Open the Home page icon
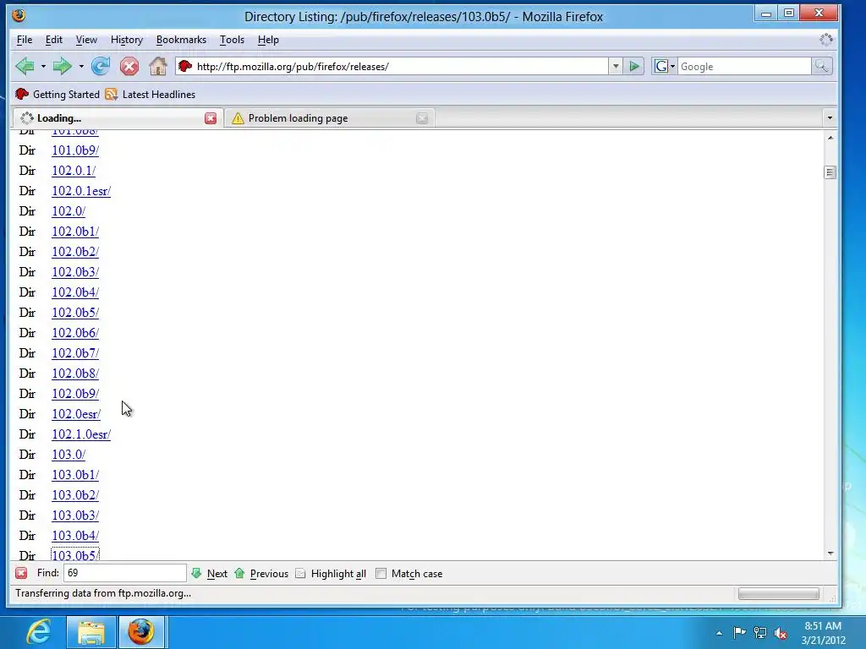 click(158, 66)
